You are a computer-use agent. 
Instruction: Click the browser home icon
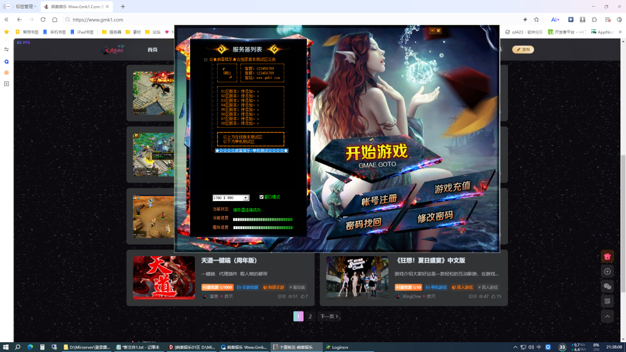click(x=55, y=20)
